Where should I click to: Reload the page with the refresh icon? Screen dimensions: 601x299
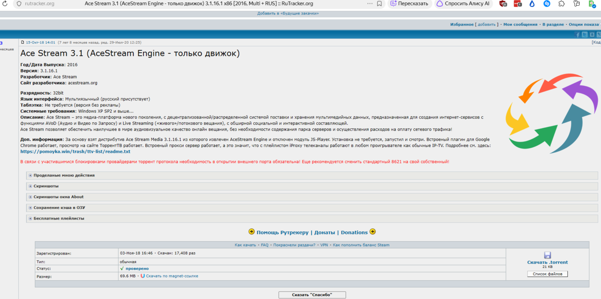click(5, 4)
